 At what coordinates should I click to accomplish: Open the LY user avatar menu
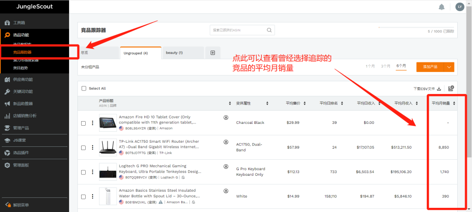point(460,7)
